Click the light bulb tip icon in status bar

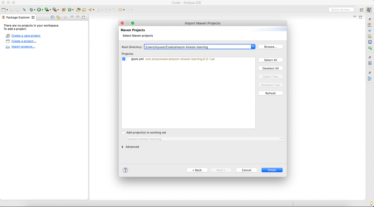371,203
